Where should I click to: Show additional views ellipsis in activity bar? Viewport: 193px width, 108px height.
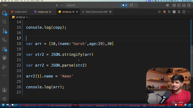[4, 76]
